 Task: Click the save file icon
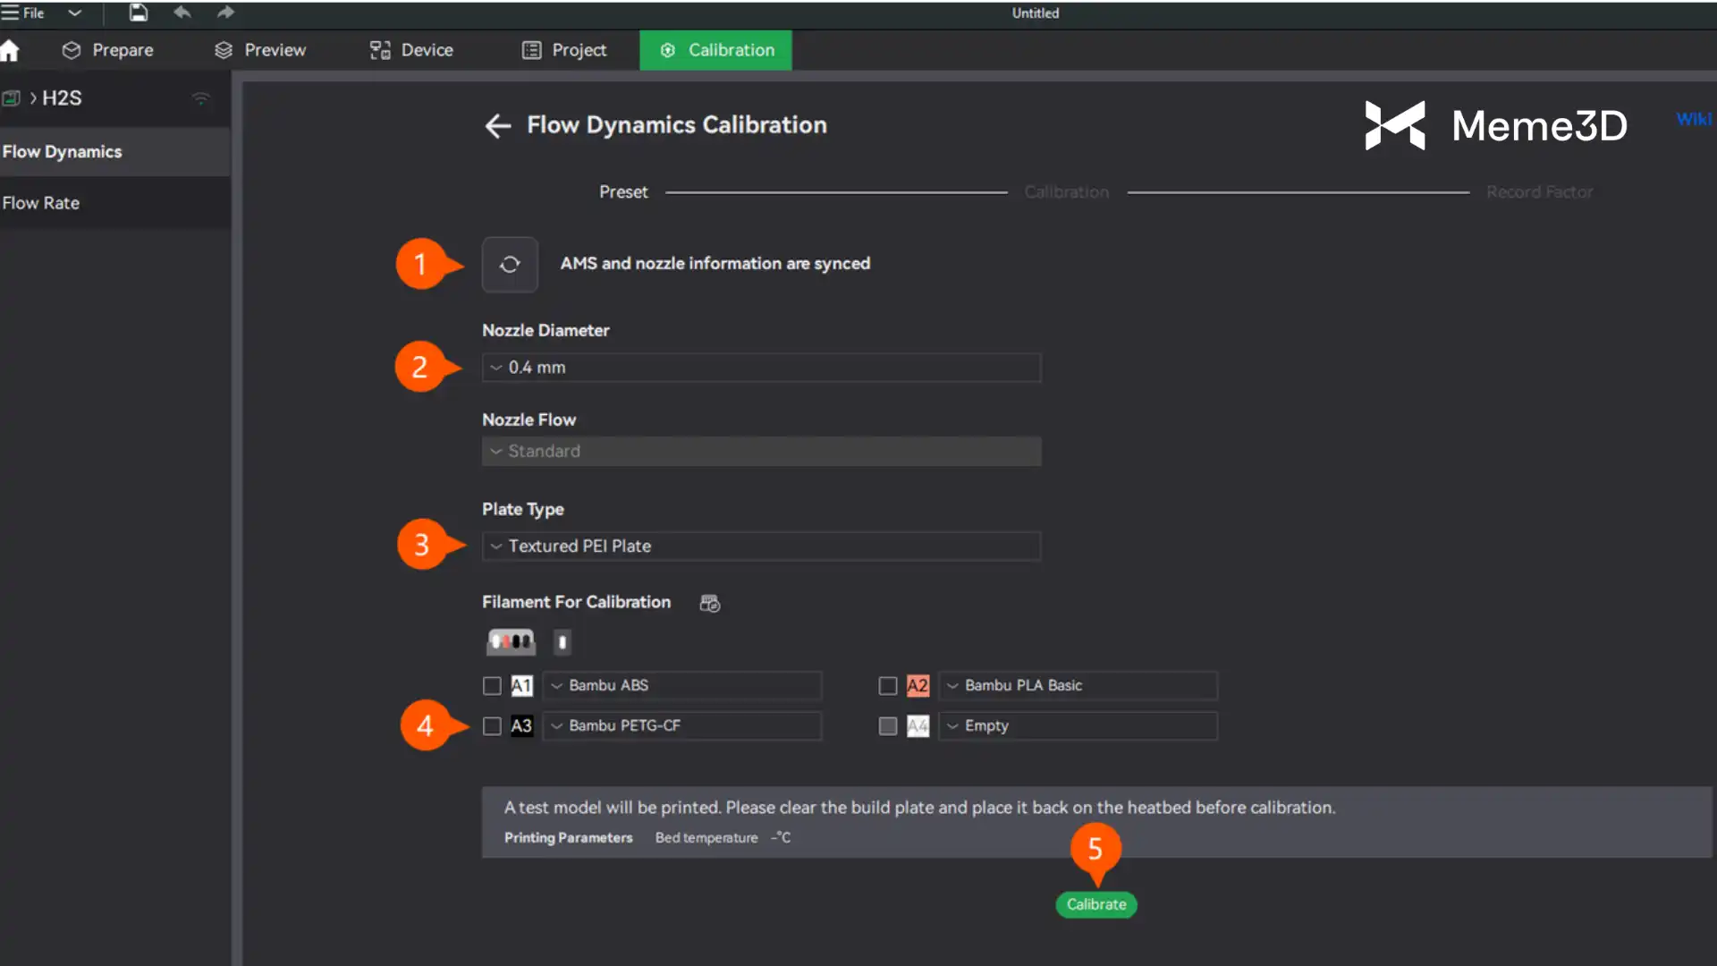[x=138, y=13]
